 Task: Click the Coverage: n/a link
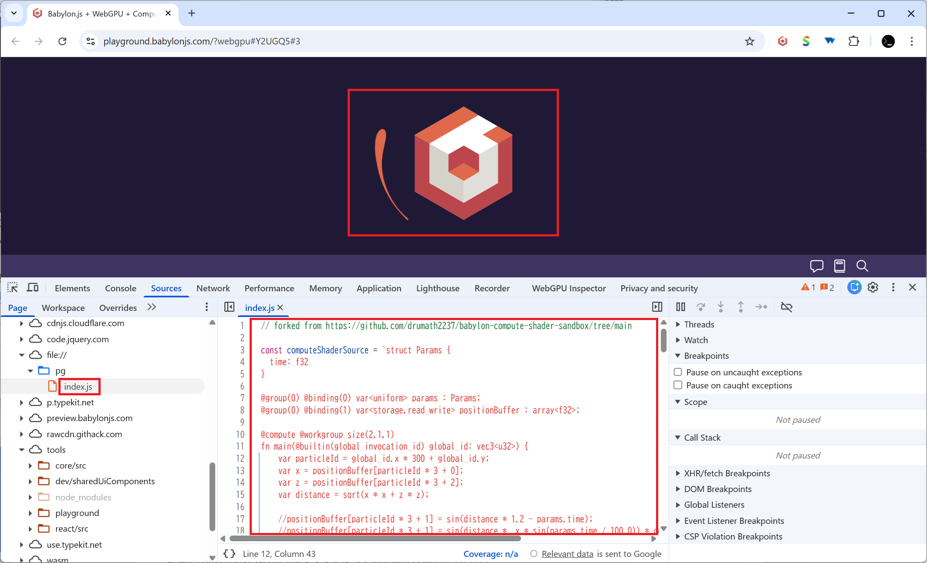pyautogui.click(x=491, y=554)
